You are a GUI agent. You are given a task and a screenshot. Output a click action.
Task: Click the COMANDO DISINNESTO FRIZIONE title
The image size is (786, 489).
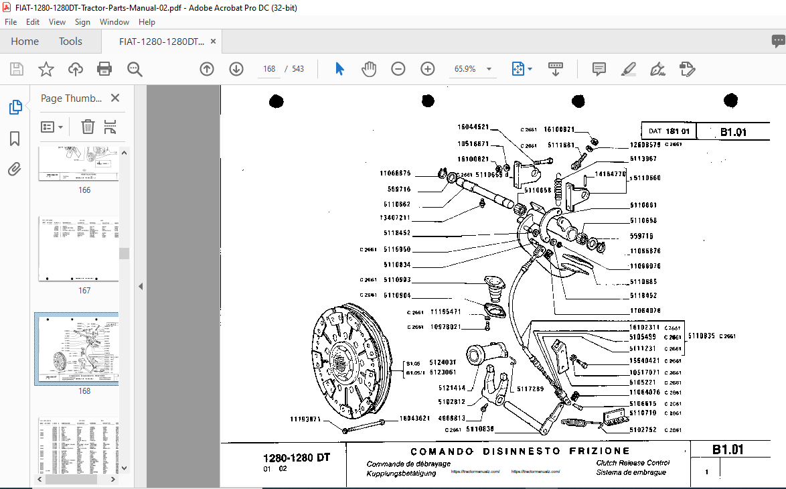[520, 451]
